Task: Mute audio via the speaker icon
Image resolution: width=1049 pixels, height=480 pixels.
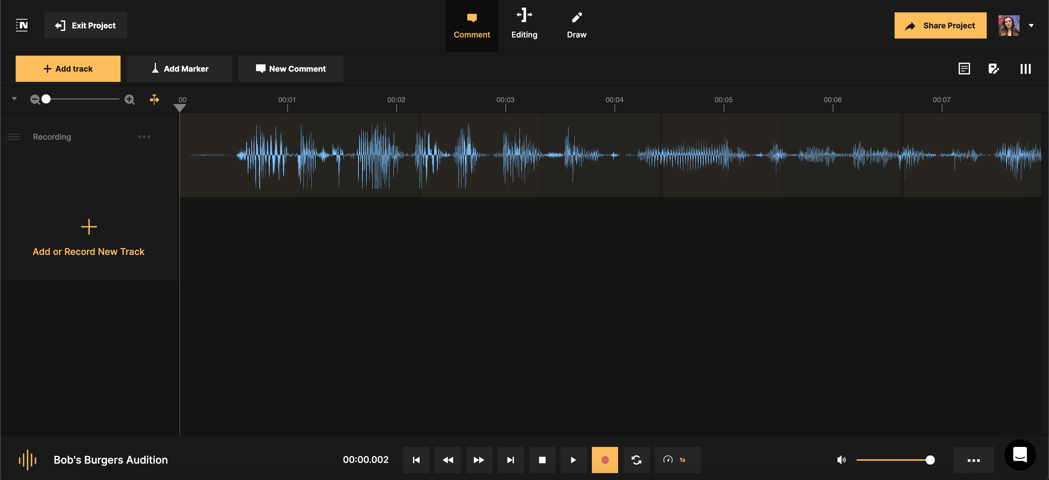Action: tap(841, 460)
